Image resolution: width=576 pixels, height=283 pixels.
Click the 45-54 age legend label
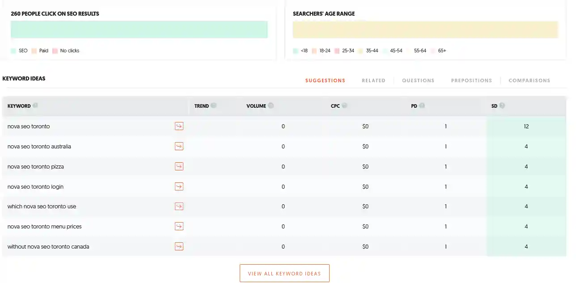pos(396,51)
